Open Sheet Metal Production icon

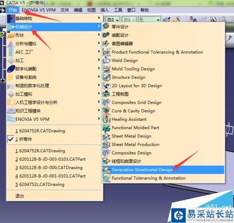(x=106, y=144)
